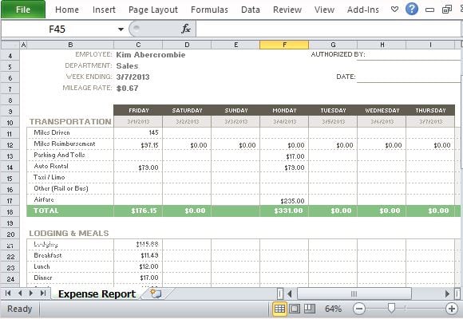Image resolution: width=463 pixels, height=319 pixels.
Task: Switch to Normal view icon
Action: (x=279, y=309)
